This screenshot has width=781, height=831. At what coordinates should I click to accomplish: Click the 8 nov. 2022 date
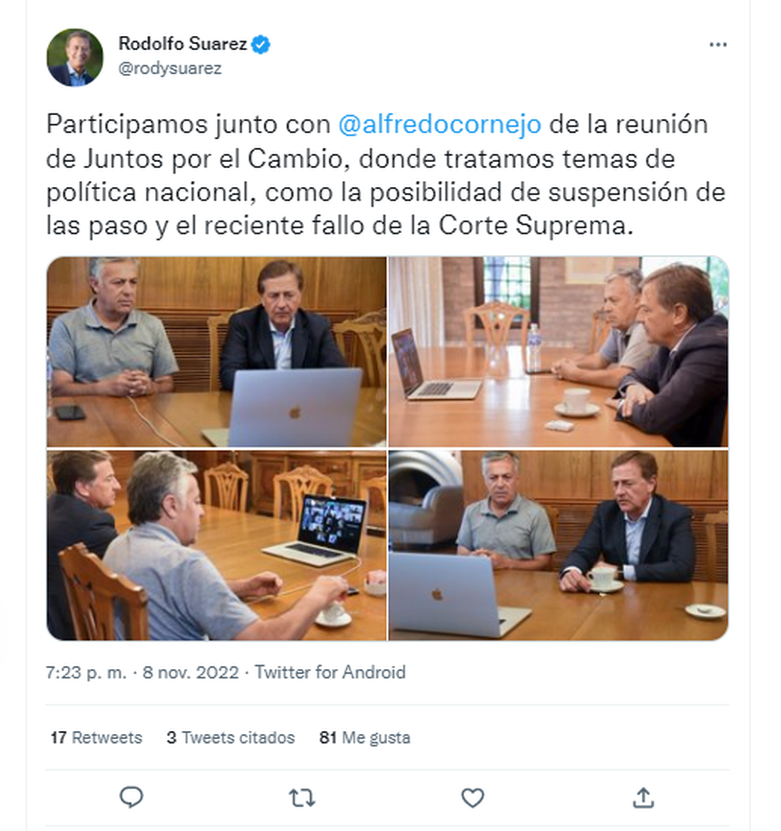pyautogui.click(x=191, y=672)
